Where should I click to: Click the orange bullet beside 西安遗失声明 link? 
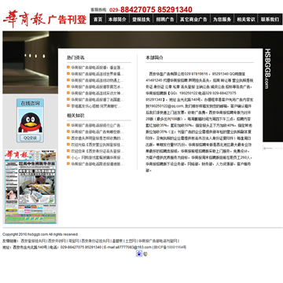(68, 138)
